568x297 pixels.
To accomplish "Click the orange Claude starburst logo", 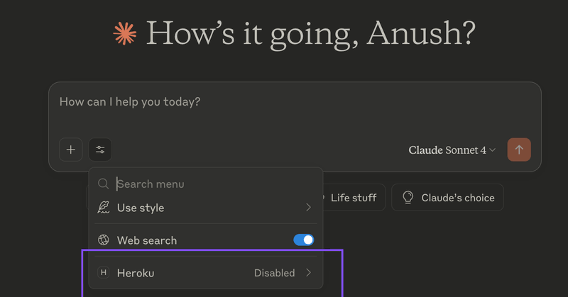I will pos(125,33).
